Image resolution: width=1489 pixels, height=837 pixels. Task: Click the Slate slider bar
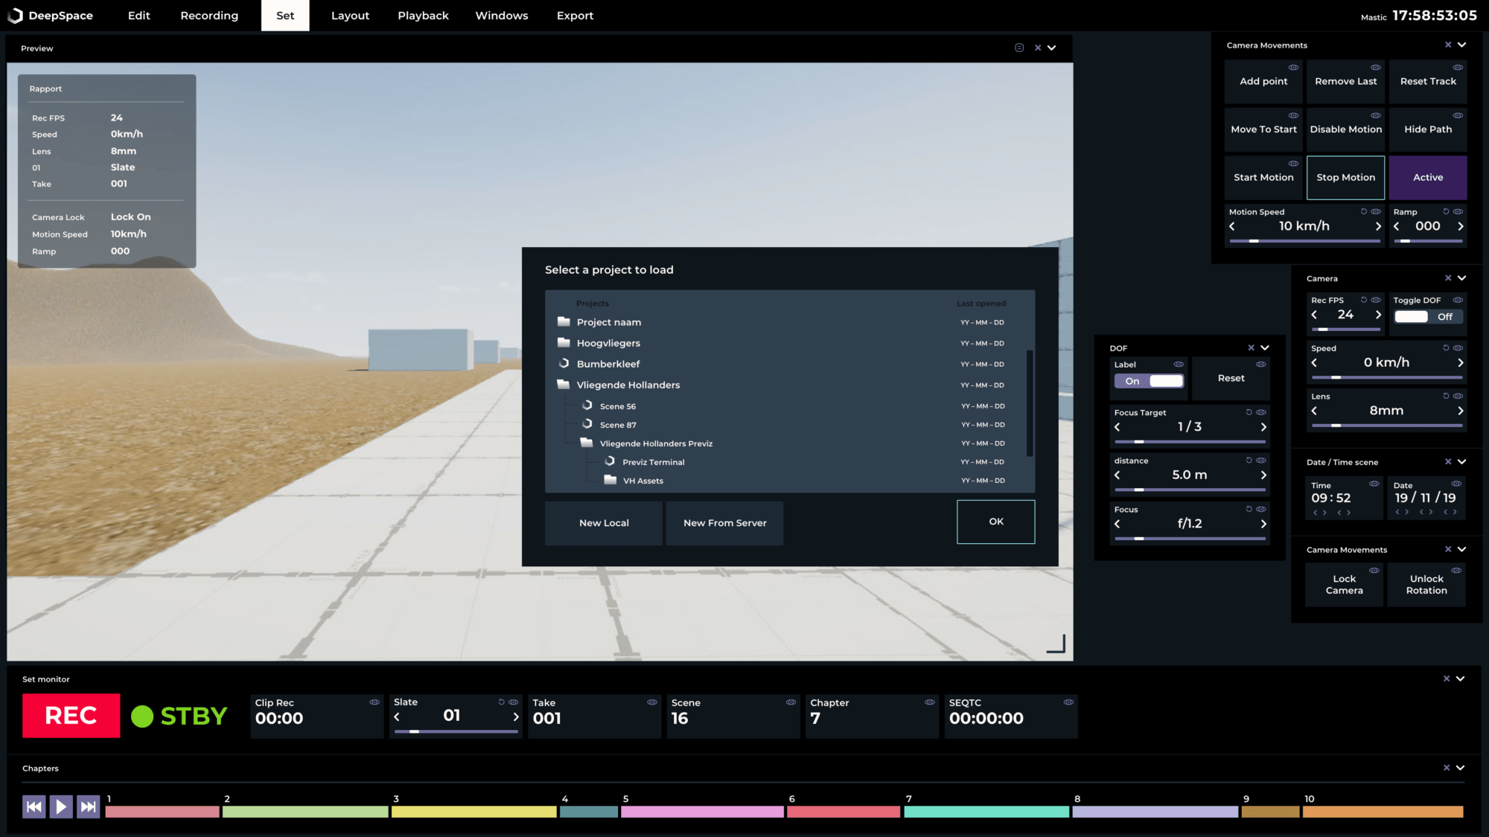tap(456, 732)
